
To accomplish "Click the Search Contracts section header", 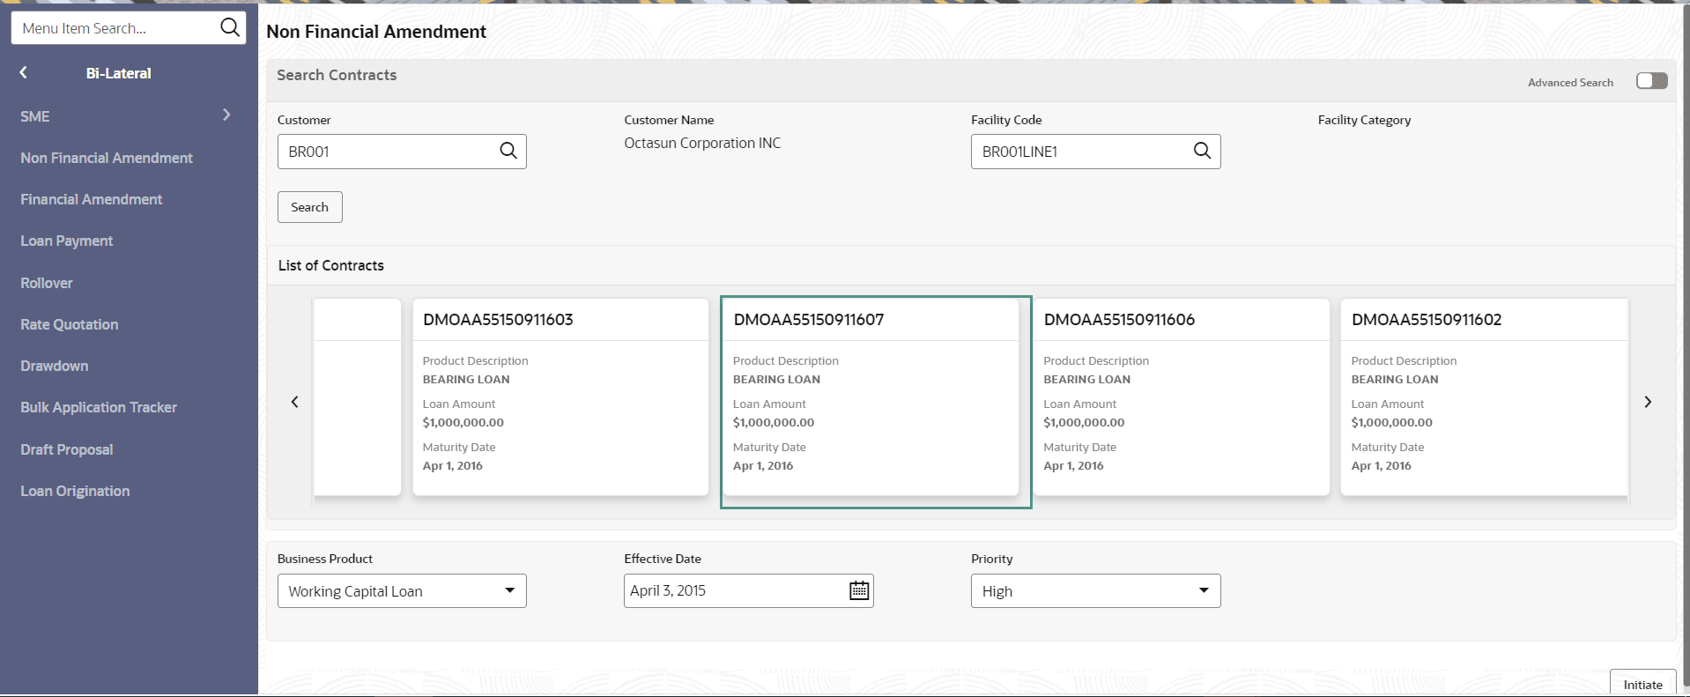I will tap(337, 75).
